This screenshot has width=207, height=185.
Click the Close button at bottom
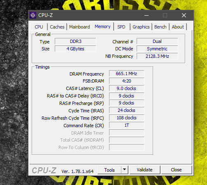click(177, 170)
